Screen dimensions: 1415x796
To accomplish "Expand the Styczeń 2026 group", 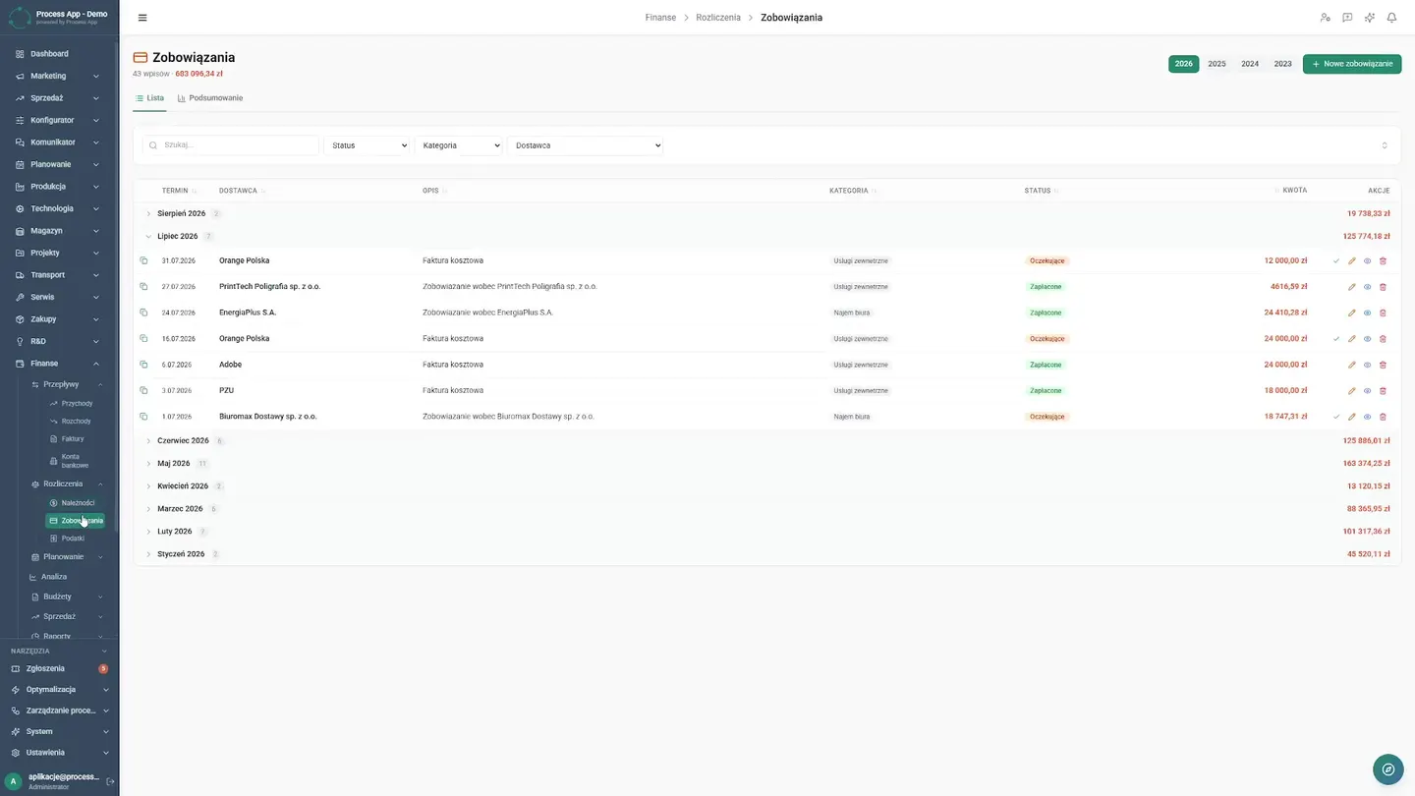I will tap(148, 554).
